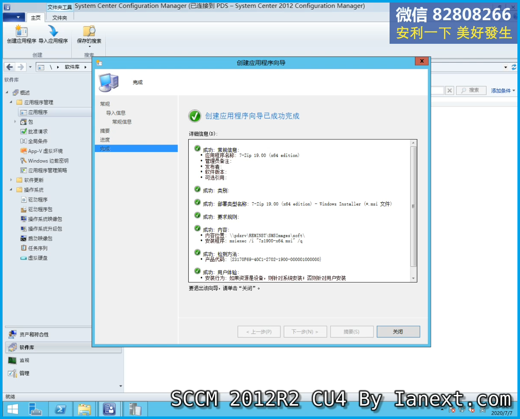
Task: Select the 文件夹 Folder ribbon tab
Action: point(60,18)
